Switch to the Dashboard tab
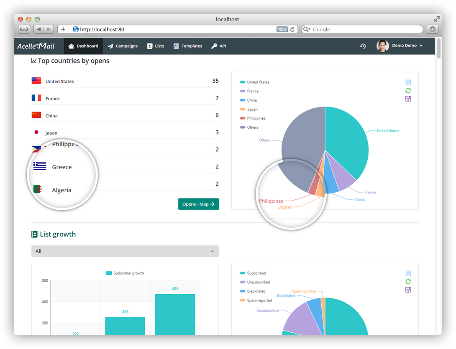This screenshot has height=349, width=456. coord(83,46)
